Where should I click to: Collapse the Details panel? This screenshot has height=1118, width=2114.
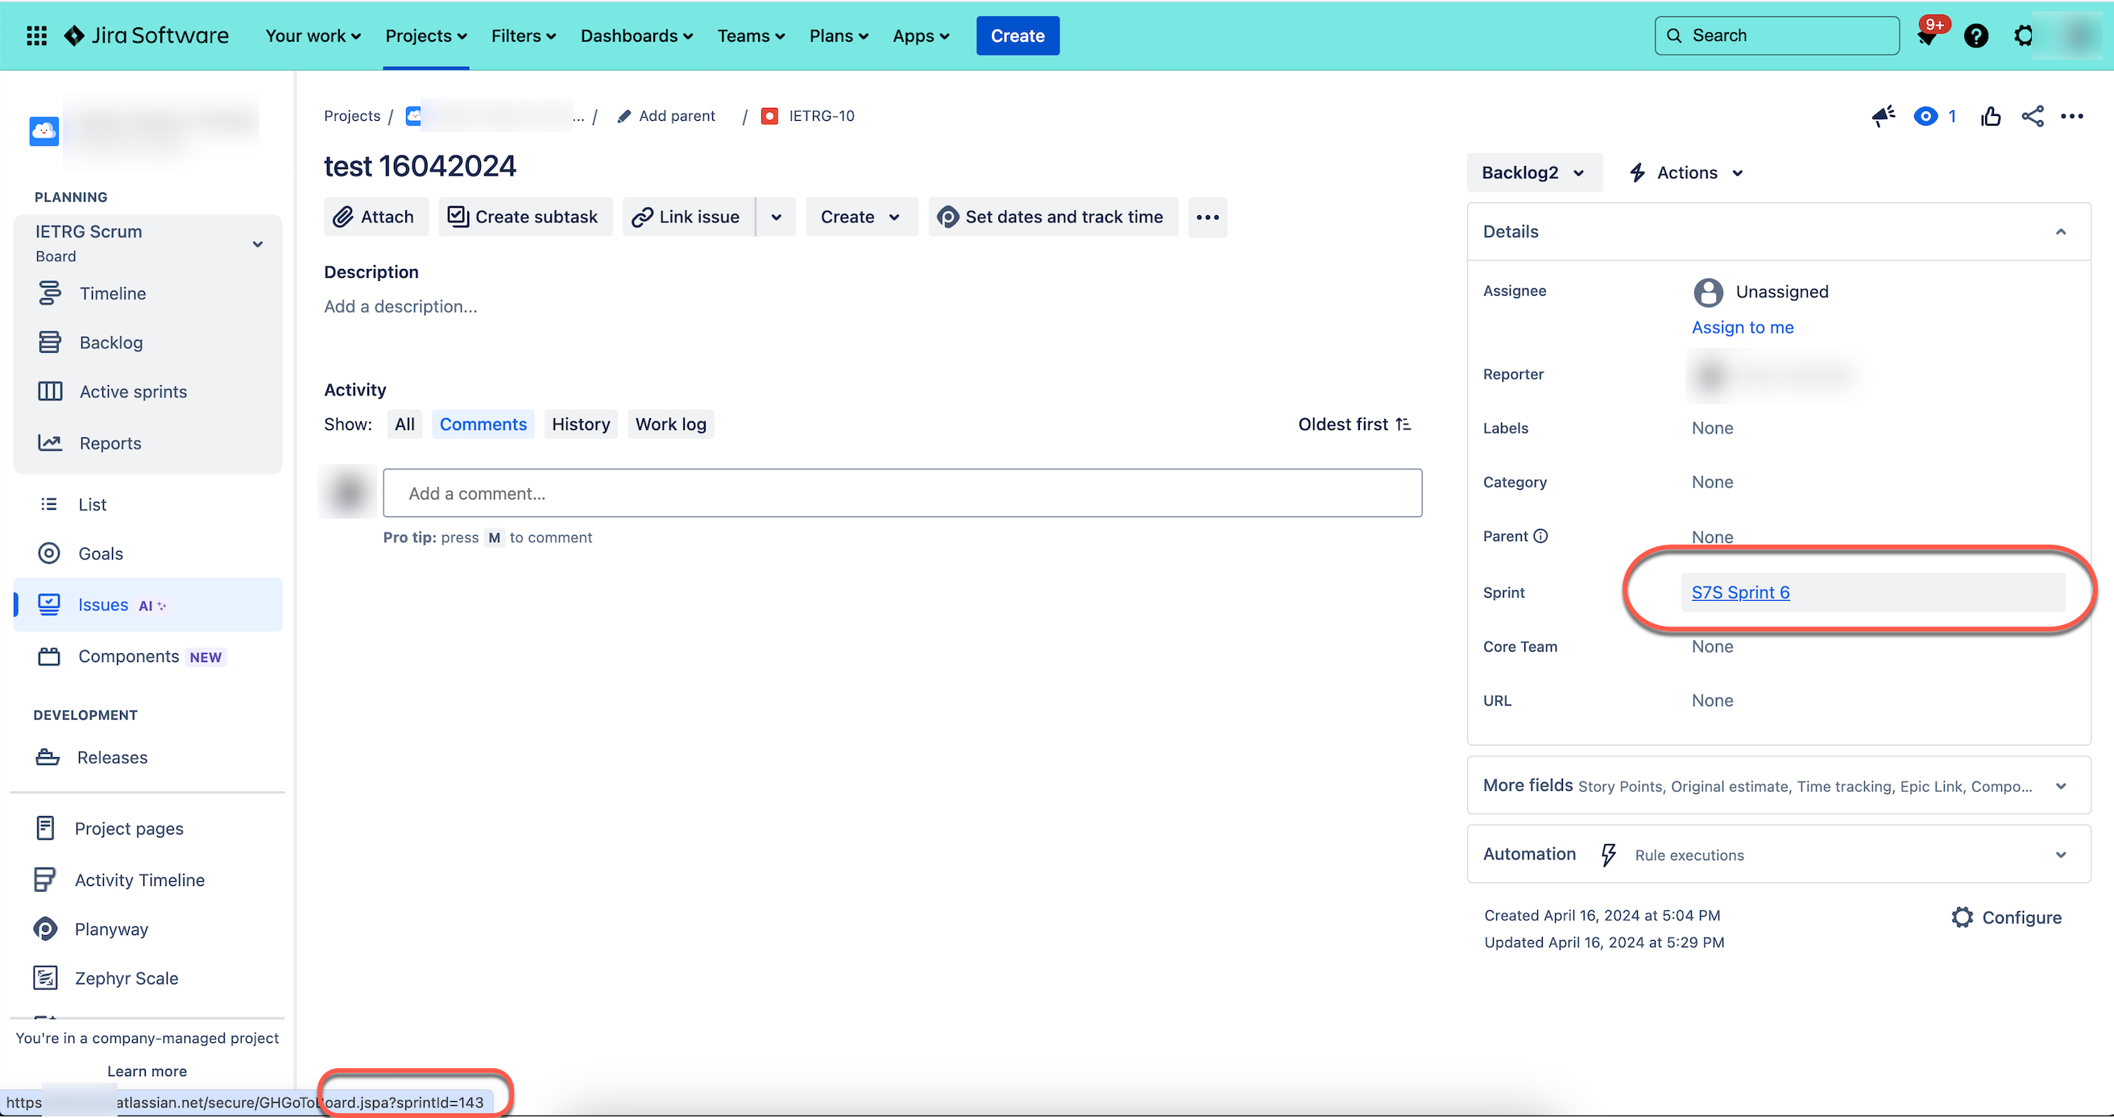pyautogui.click(x=2061, y=231)
